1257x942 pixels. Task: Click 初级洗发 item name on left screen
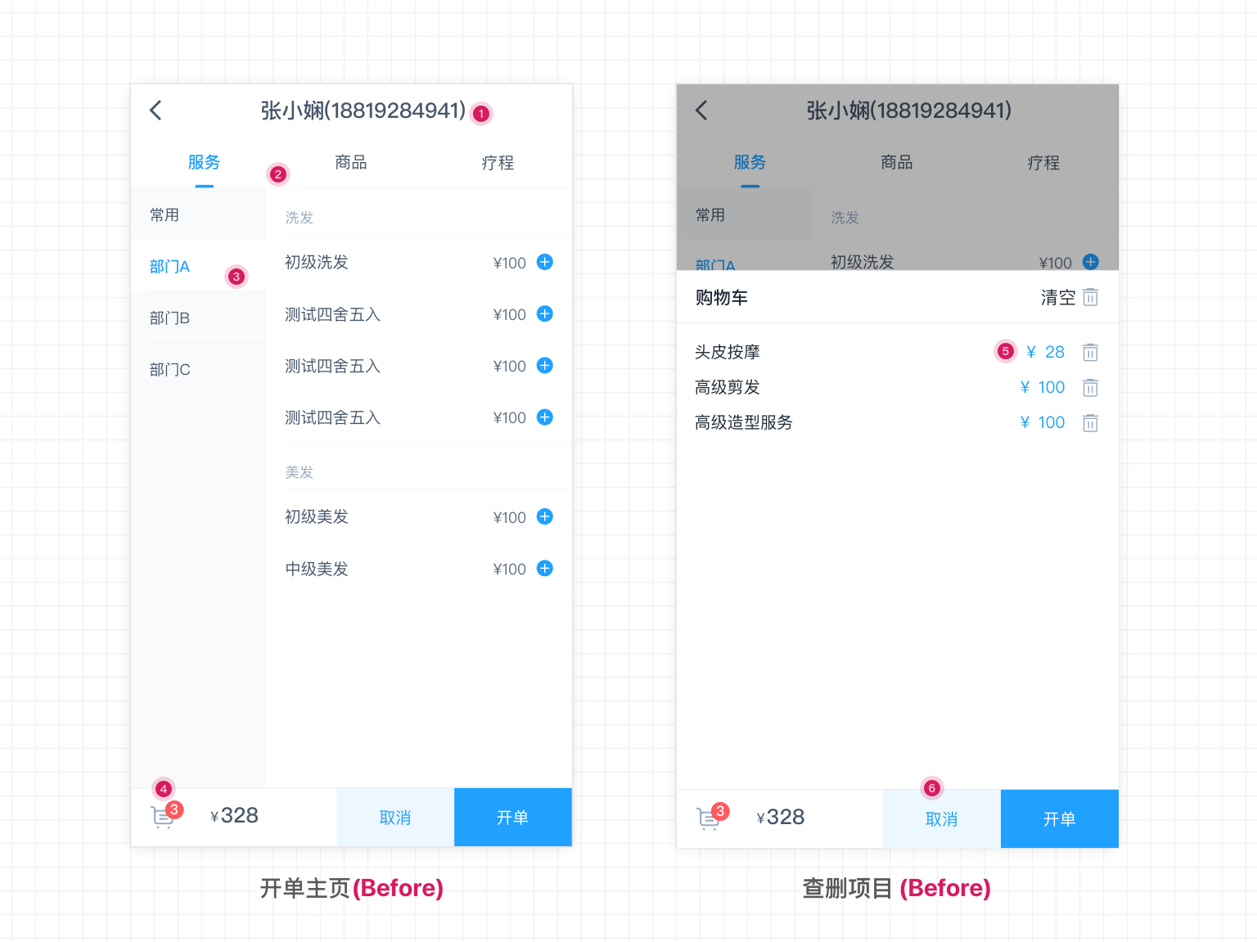317,262
